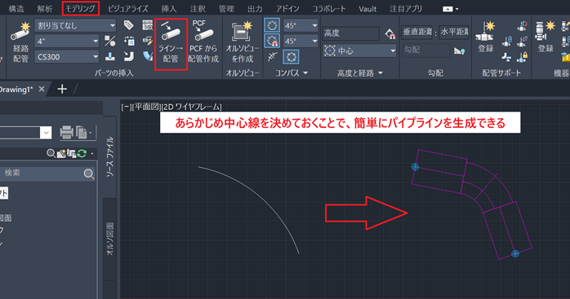Add a new drawing tab with plus
This screenshot has height=299, width=570.
pos(62,89)
